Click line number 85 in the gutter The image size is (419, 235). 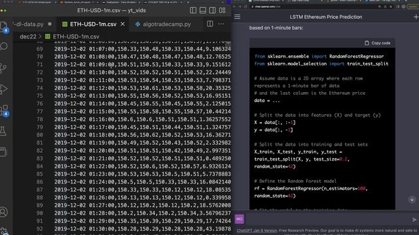pyautogui.click(x=39, y=174)
